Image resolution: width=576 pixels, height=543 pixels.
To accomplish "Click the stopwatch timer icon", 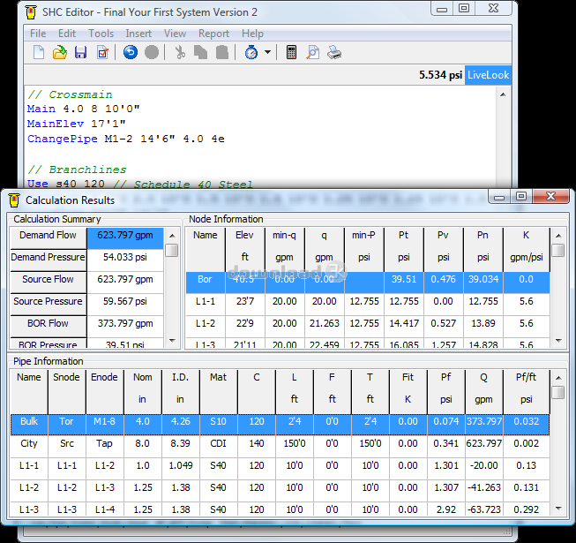I will pyautogui.click(x=251, y=53).
